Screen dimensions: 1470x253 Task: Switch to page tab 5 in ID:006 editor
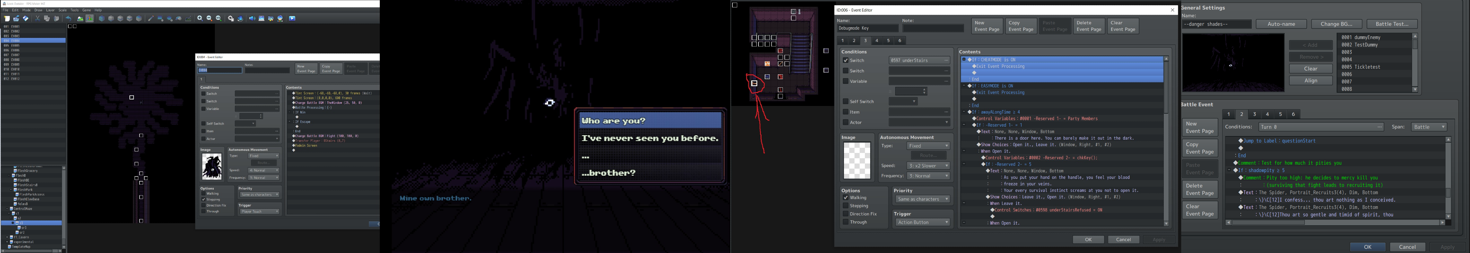tap(889, 40)
